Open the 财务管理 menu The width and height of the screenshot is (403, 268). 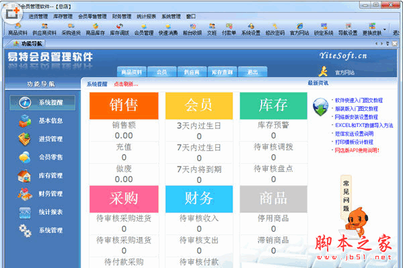(x=122, y=16)
